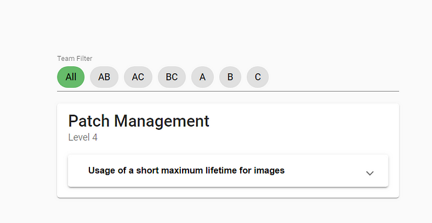Filter activities by team C

[x=258, y=77]
